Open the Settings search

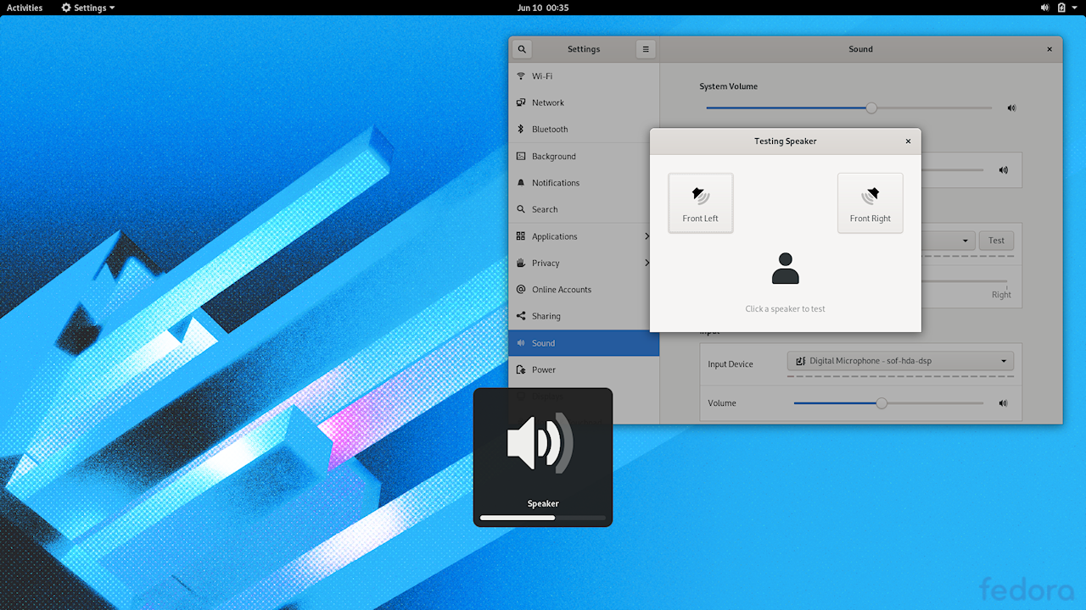(522, 49)
